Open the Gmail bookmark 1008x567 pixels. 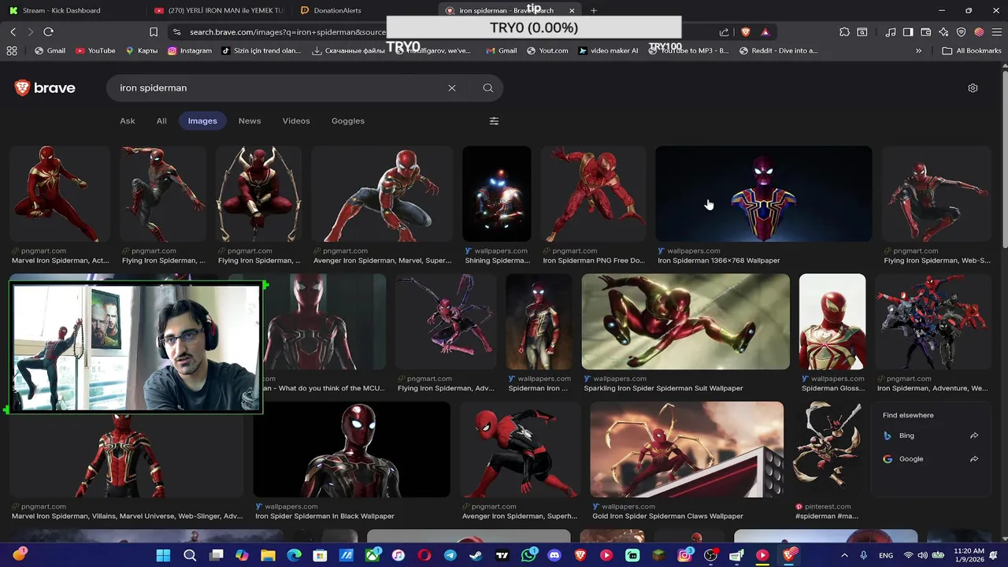click(50, 50)
